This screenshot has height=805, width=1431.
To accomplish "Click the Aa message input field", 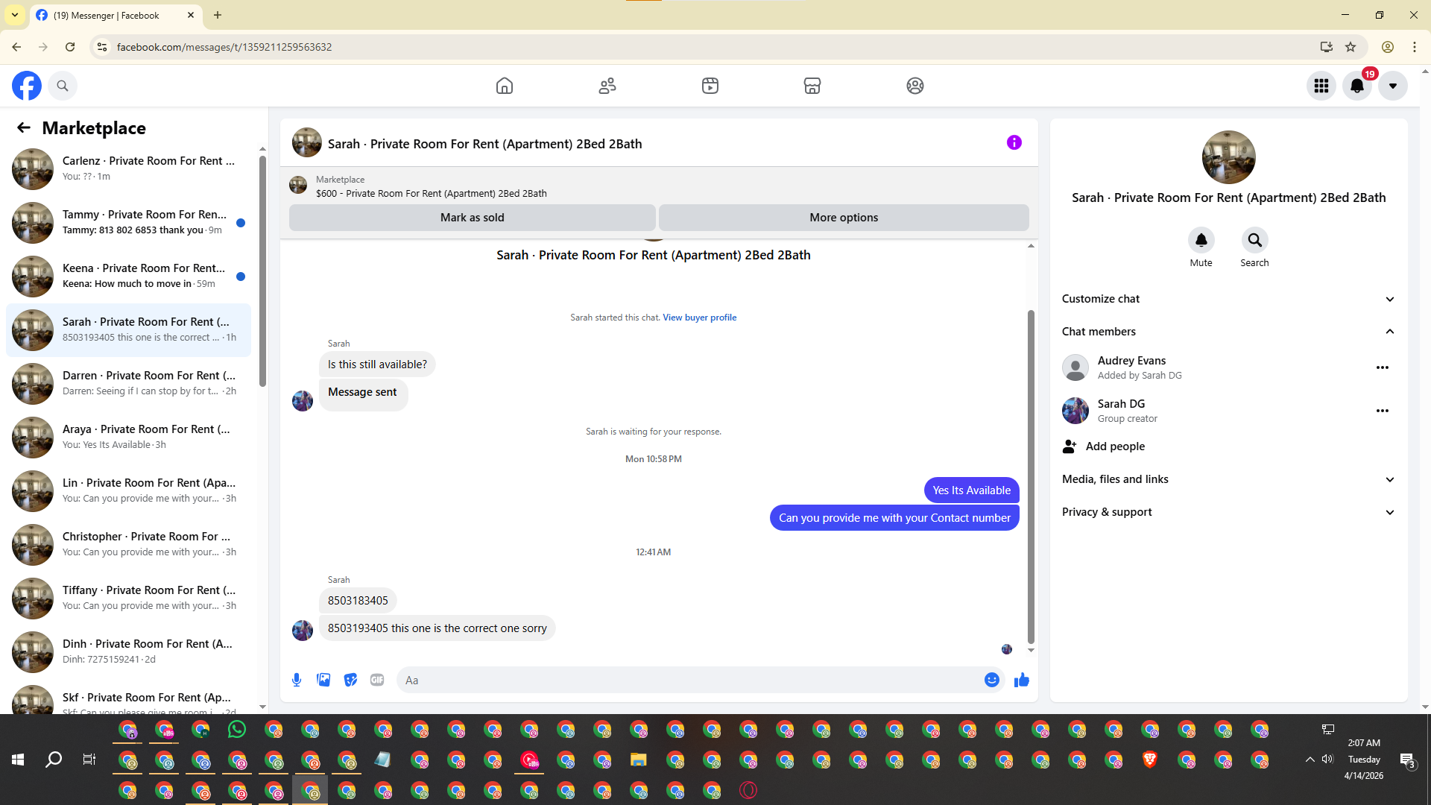I will point(686,680).
